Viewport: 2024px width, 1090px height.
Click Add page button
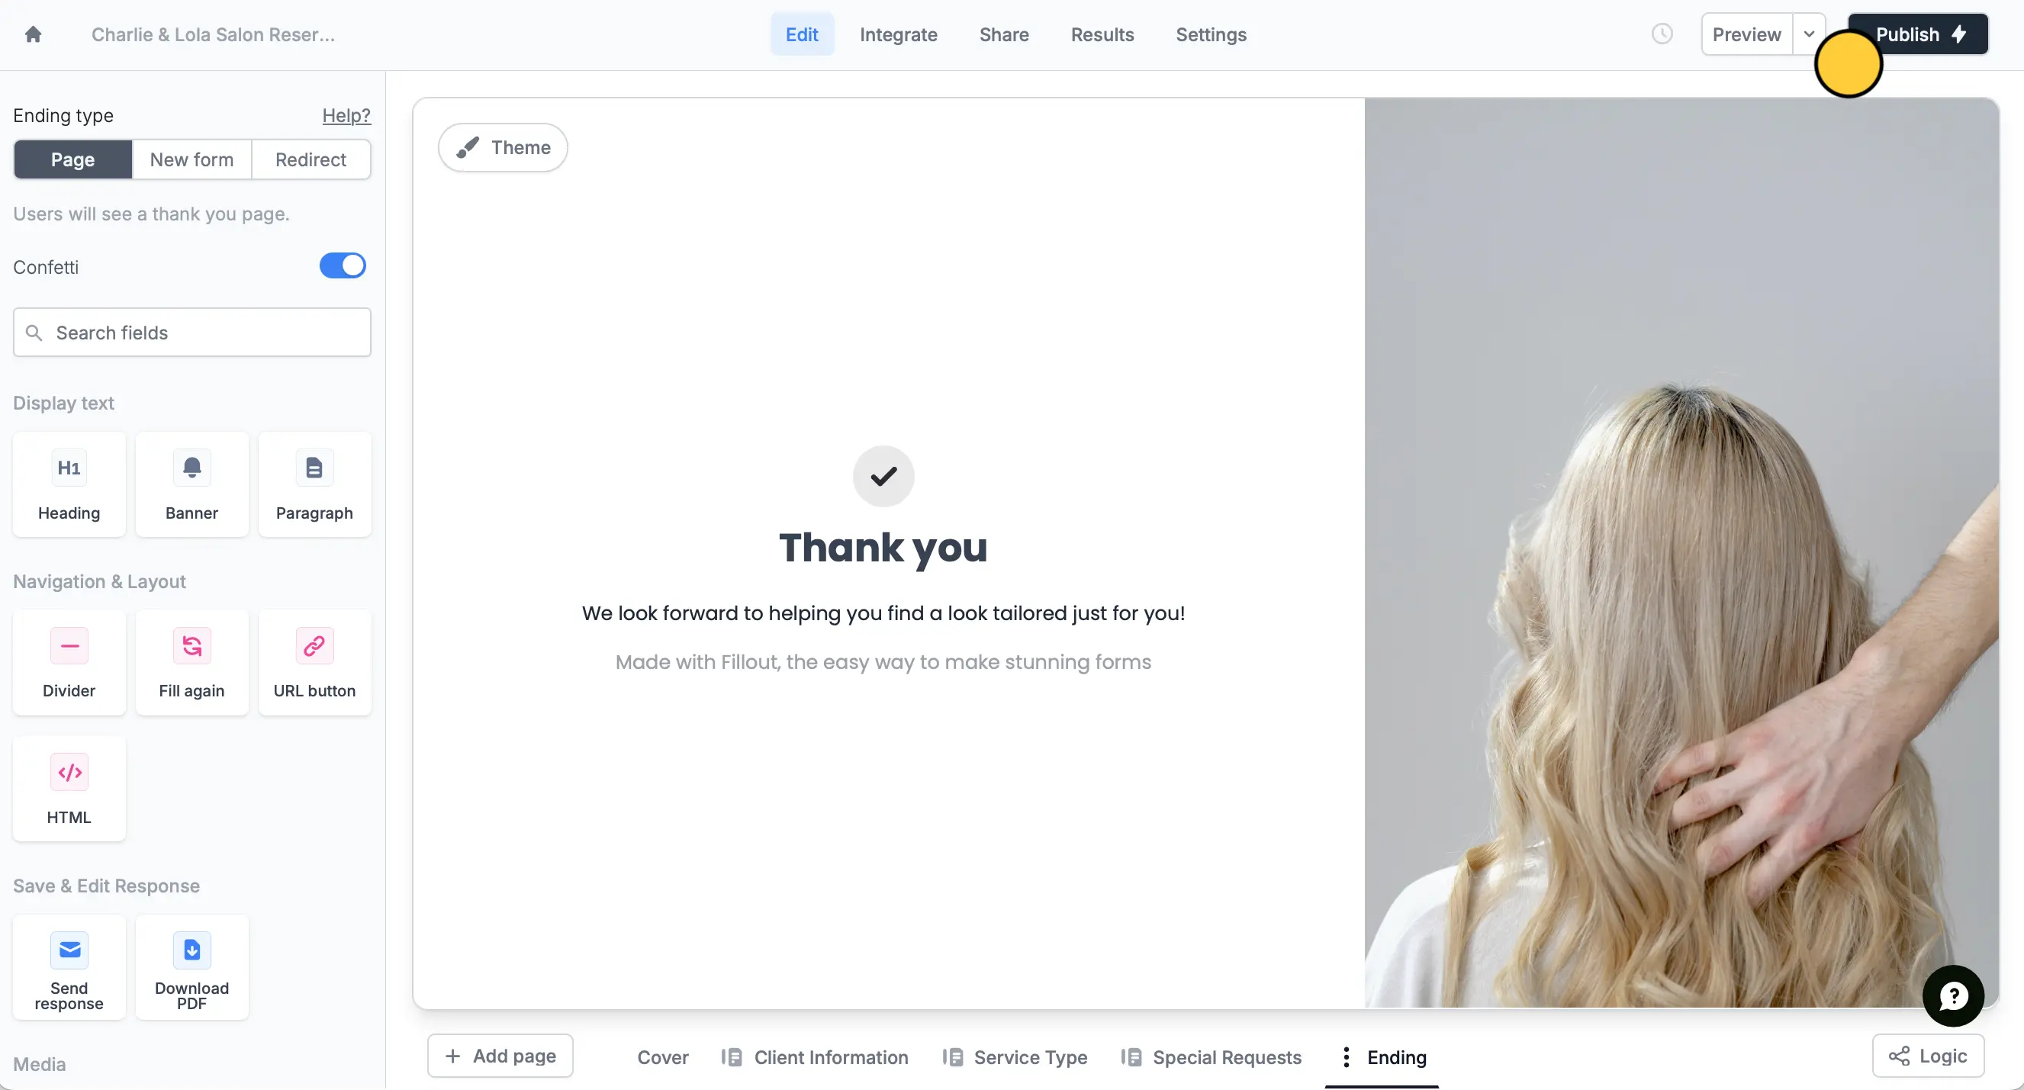tap(500, 1056)
